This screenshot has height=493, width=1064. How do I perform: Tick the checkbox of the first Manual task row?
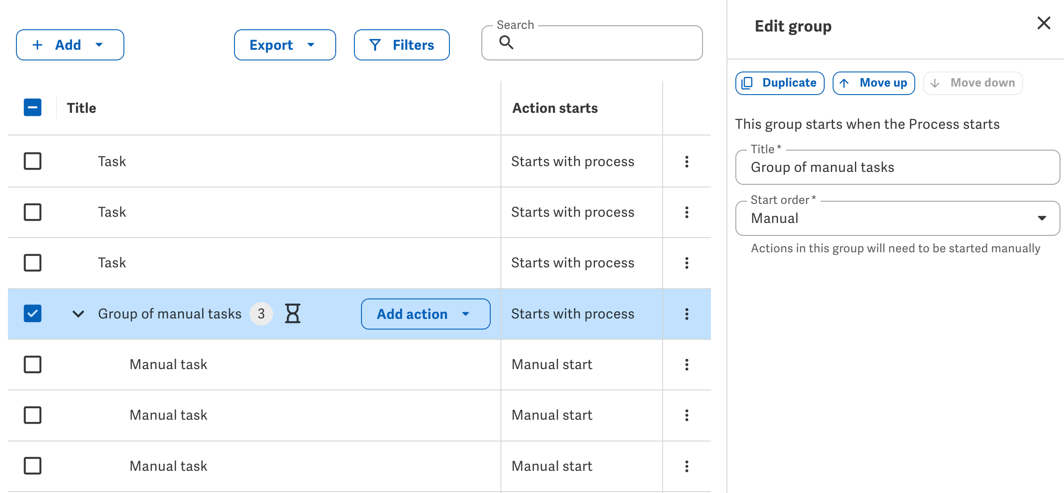click(32, 364)
